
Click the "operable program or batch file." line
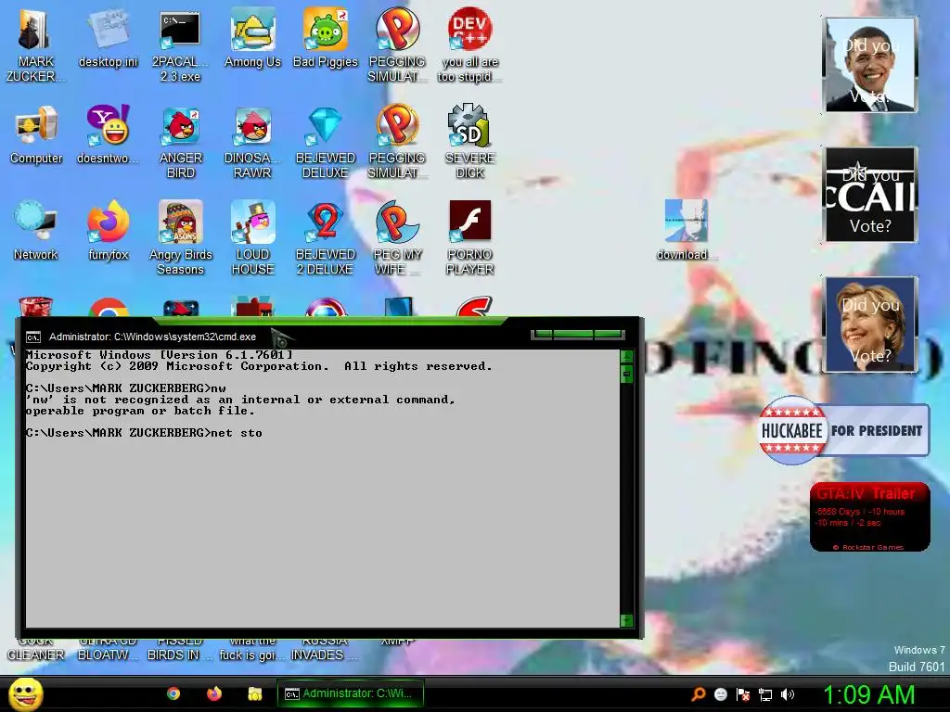click(x=141, y=411)
